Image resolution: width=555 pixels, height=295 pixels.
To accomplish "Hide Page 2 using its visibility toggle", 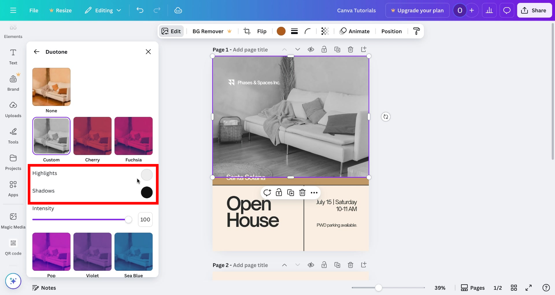I will click(311, 265).
